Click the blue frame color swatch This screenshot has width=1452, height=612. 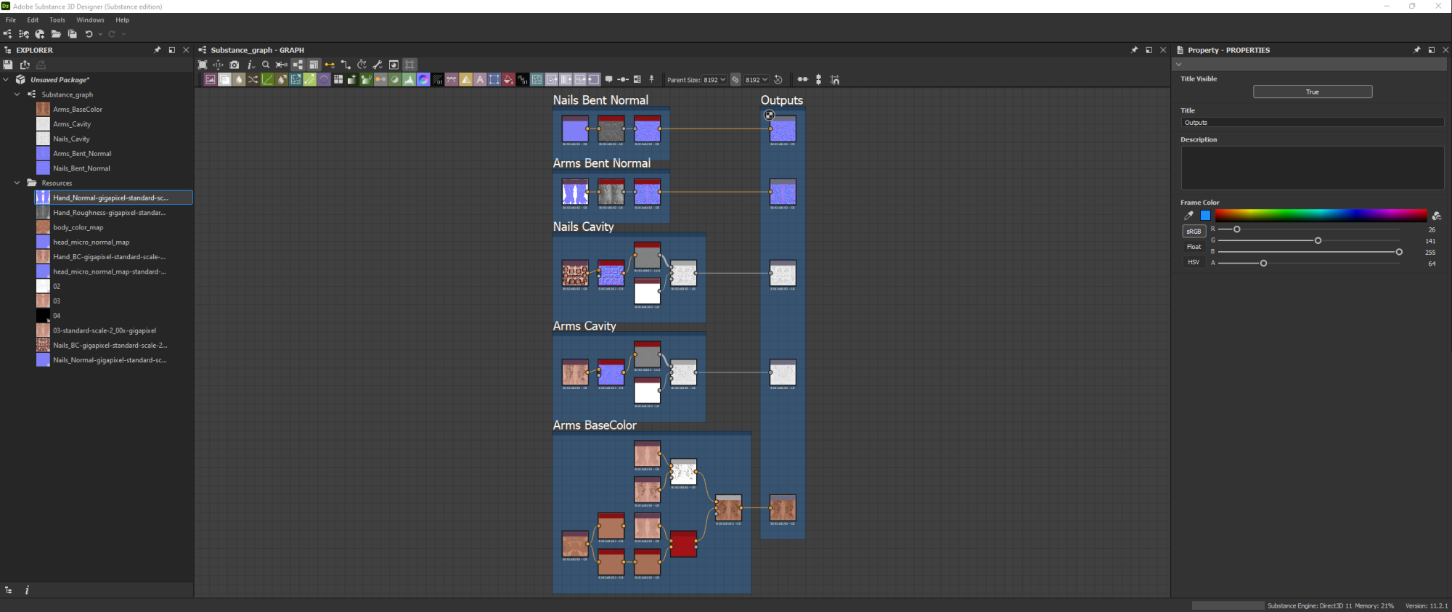1206,216
